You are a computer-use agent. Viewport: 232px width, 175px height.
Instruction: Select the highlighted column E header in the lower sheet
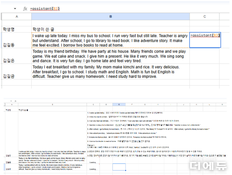point(119,105)
